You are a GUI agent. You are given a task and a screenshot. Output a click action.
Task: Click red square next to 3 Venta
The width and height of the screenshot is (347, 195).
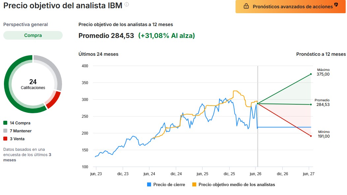pyautogui.click(x=5, y=139)
